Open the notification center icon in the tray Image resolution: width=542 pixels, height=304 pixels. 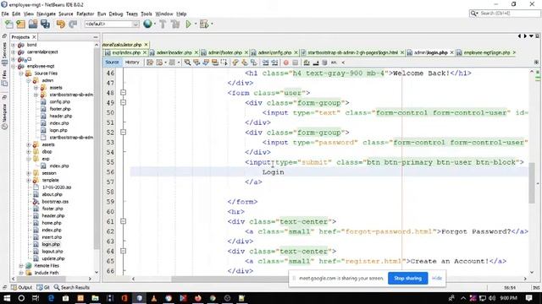coord(528,298)
